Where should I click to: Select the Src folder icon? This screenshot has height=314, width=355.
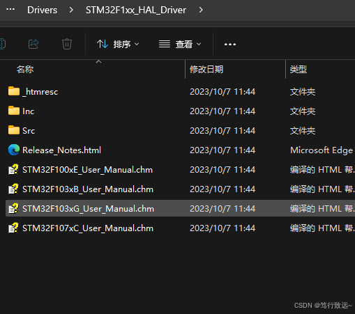tap(14, 130)
